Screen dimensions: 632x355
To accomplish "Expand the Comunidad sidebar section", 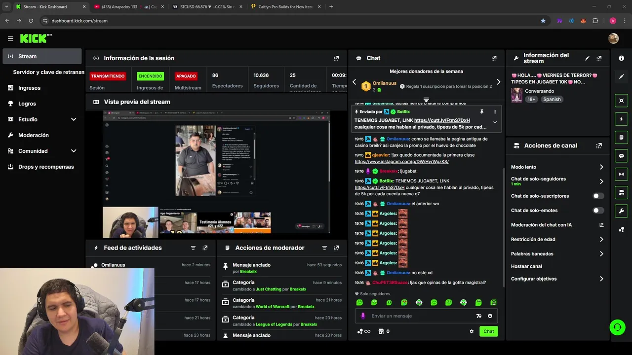I will coord(74,151).
